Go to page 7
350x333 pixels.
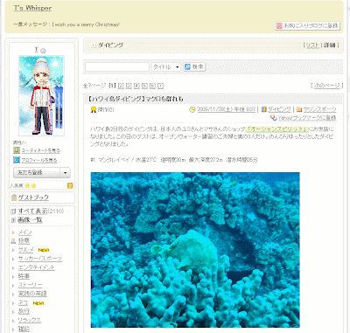160,86
